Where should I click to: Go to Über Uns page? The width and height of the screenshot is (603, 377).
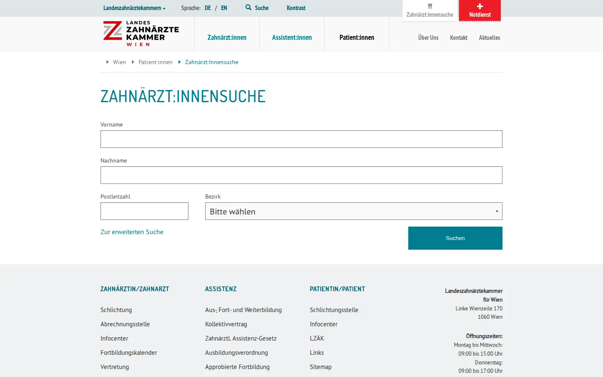[x=428, y=38]
